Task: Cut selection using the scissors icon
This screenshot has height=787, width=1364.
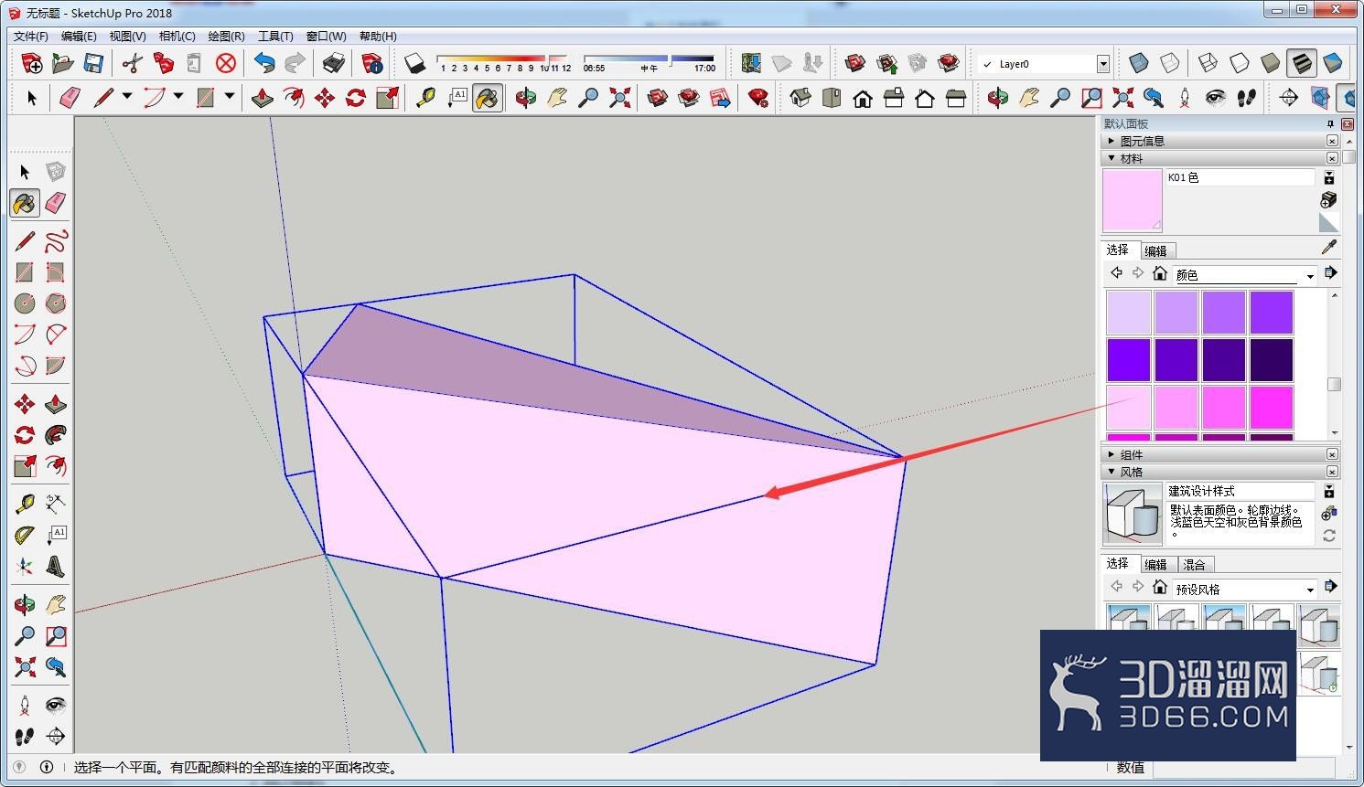Action: click(133, 63)
